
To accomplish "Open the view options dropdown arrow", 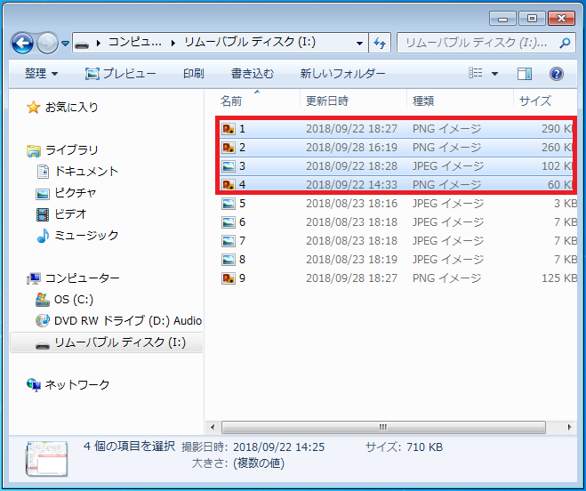I will (494, 74).
